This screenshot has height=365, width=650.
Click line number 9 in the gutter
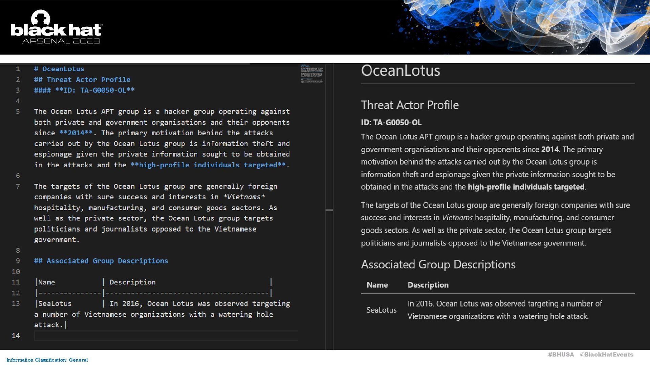(18, 261)
